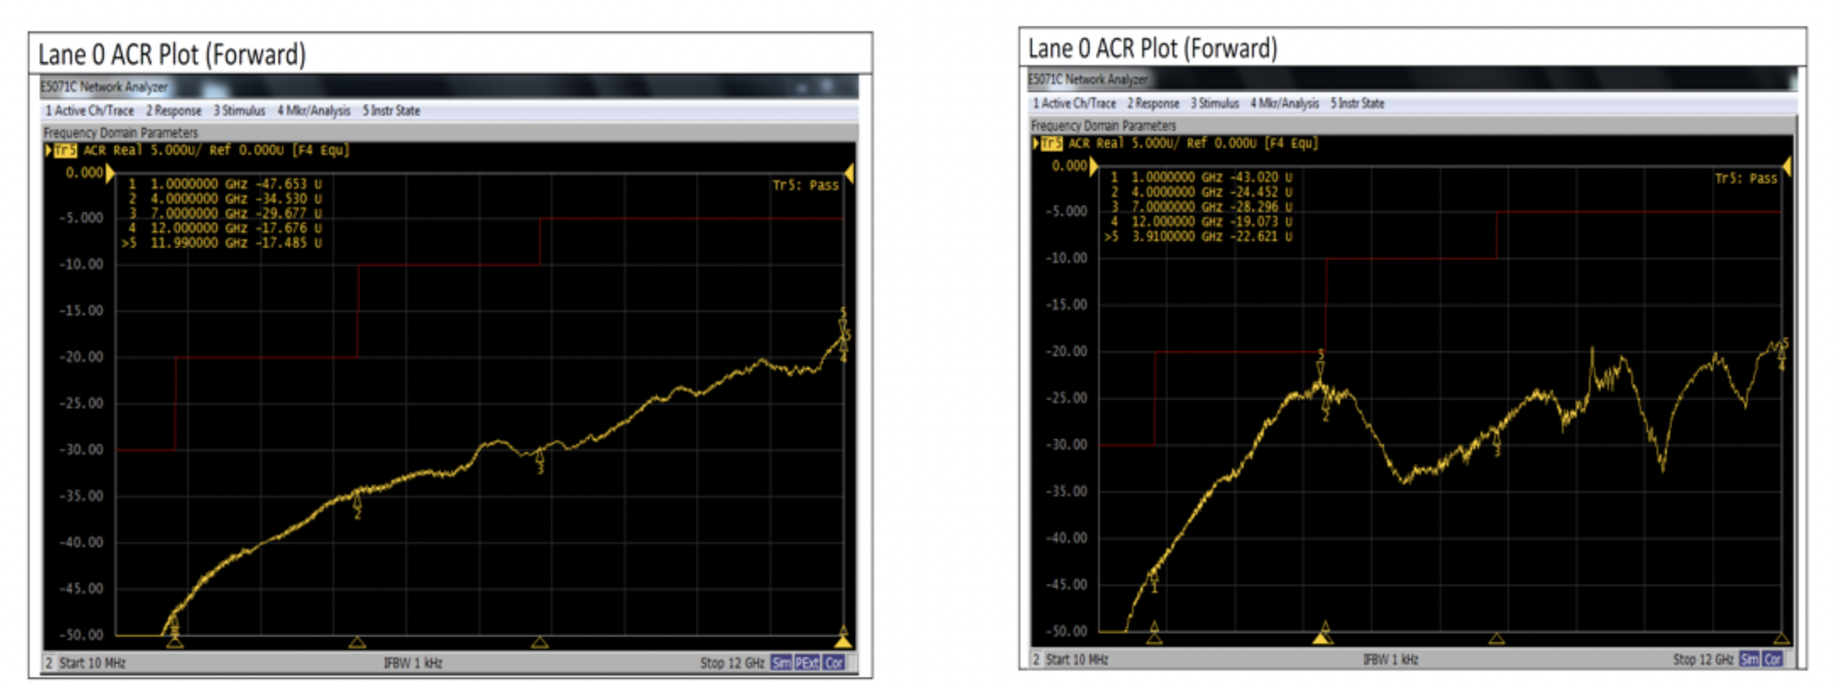This screenshot has height=690, width=1841.
Task: Open '5 Instr State' menu in left analyzer
Action: [x=391, y=111]
